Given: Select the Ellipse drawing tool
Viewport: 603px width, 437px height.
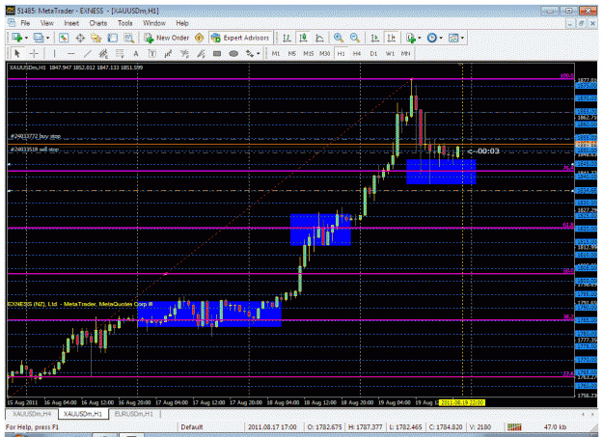Looking at the screenshot, I should coord(233,53).
